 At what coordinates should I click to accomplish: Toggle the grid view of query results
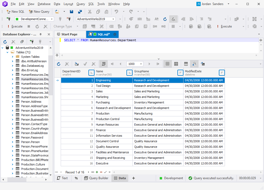pos(168,64)
